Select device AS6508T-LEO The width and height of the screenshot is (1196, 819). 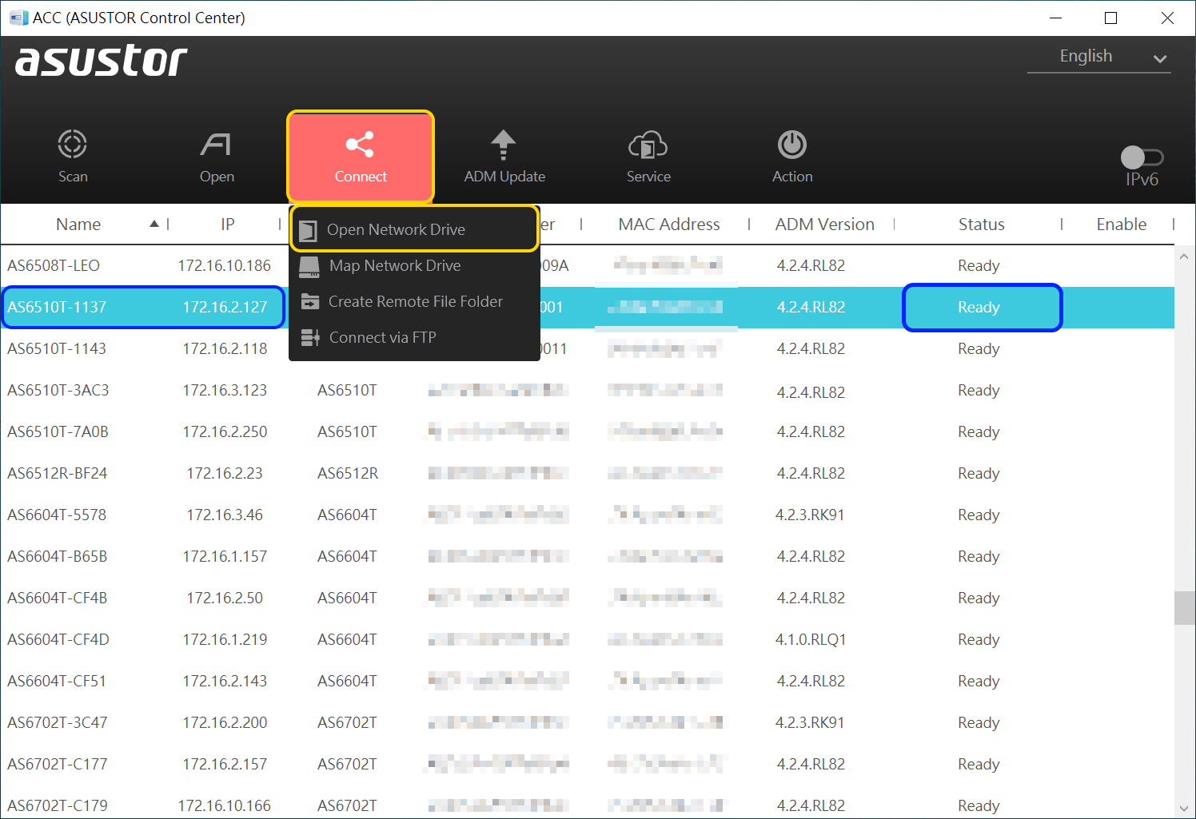pos(54,265)
